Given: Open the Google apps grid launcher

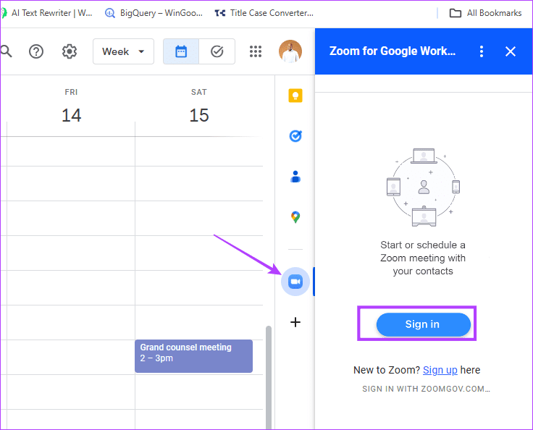Looking at the screenshot, I should click(256, 51).
